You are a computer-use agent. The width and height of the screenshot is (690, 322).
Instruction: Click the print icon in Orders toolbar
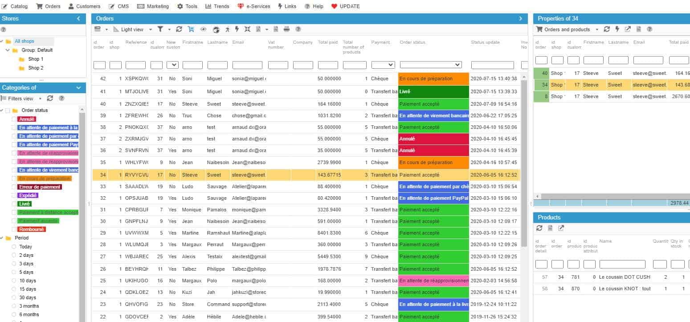(x=286, y=29)
